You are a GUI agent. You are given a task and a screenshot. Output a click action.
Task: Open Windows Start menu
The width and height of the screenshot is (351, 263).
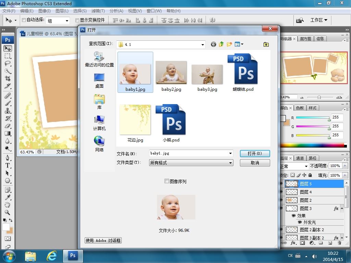coord(9,256)
